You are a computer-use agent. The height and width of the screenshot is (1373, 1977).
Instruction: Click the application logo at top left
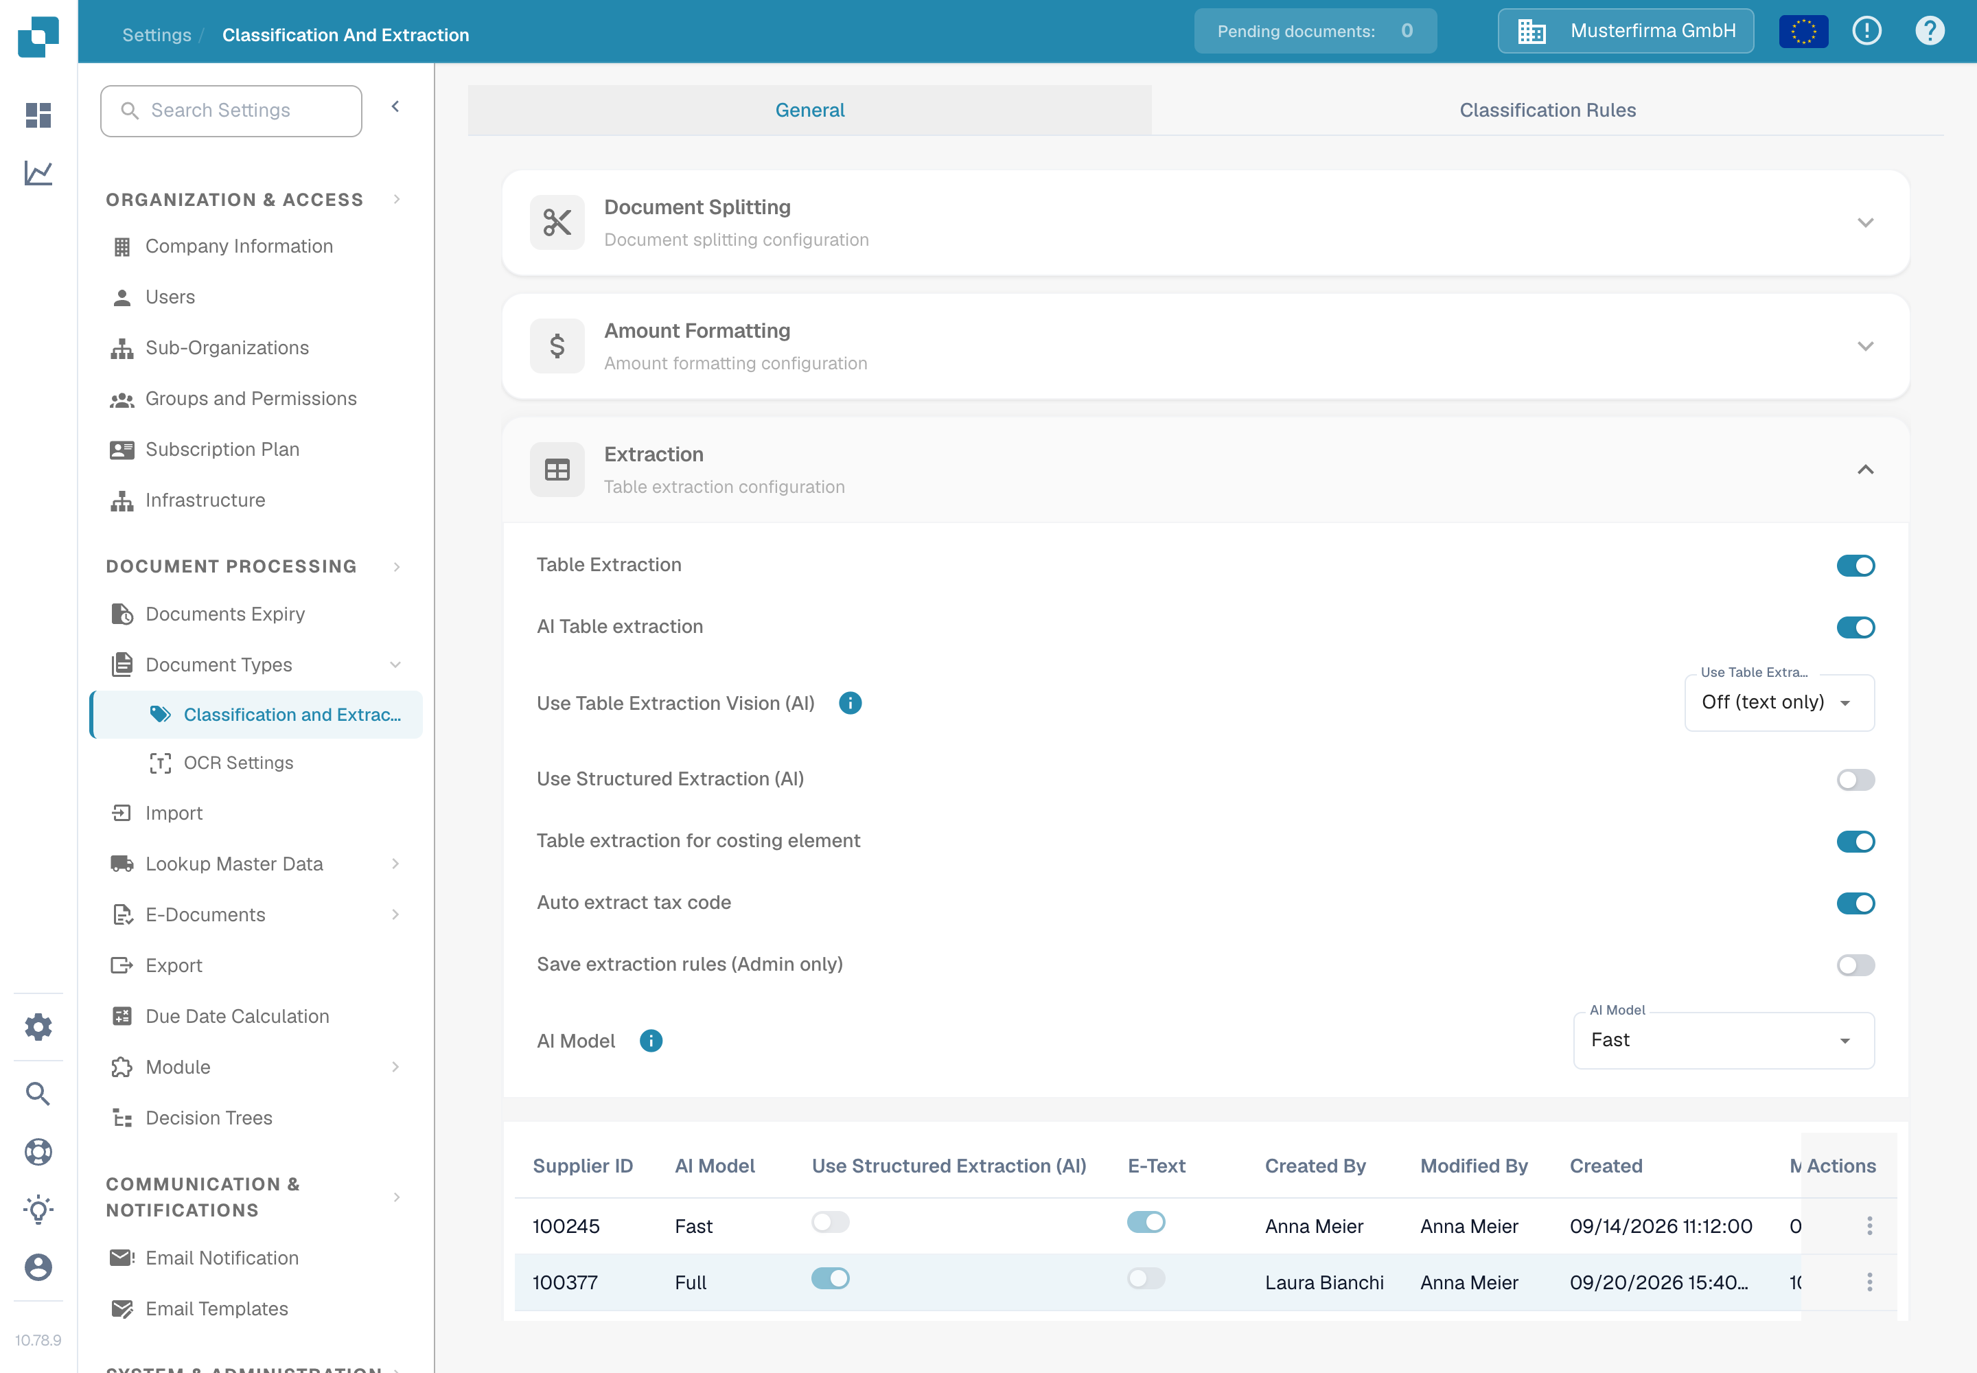38,37
